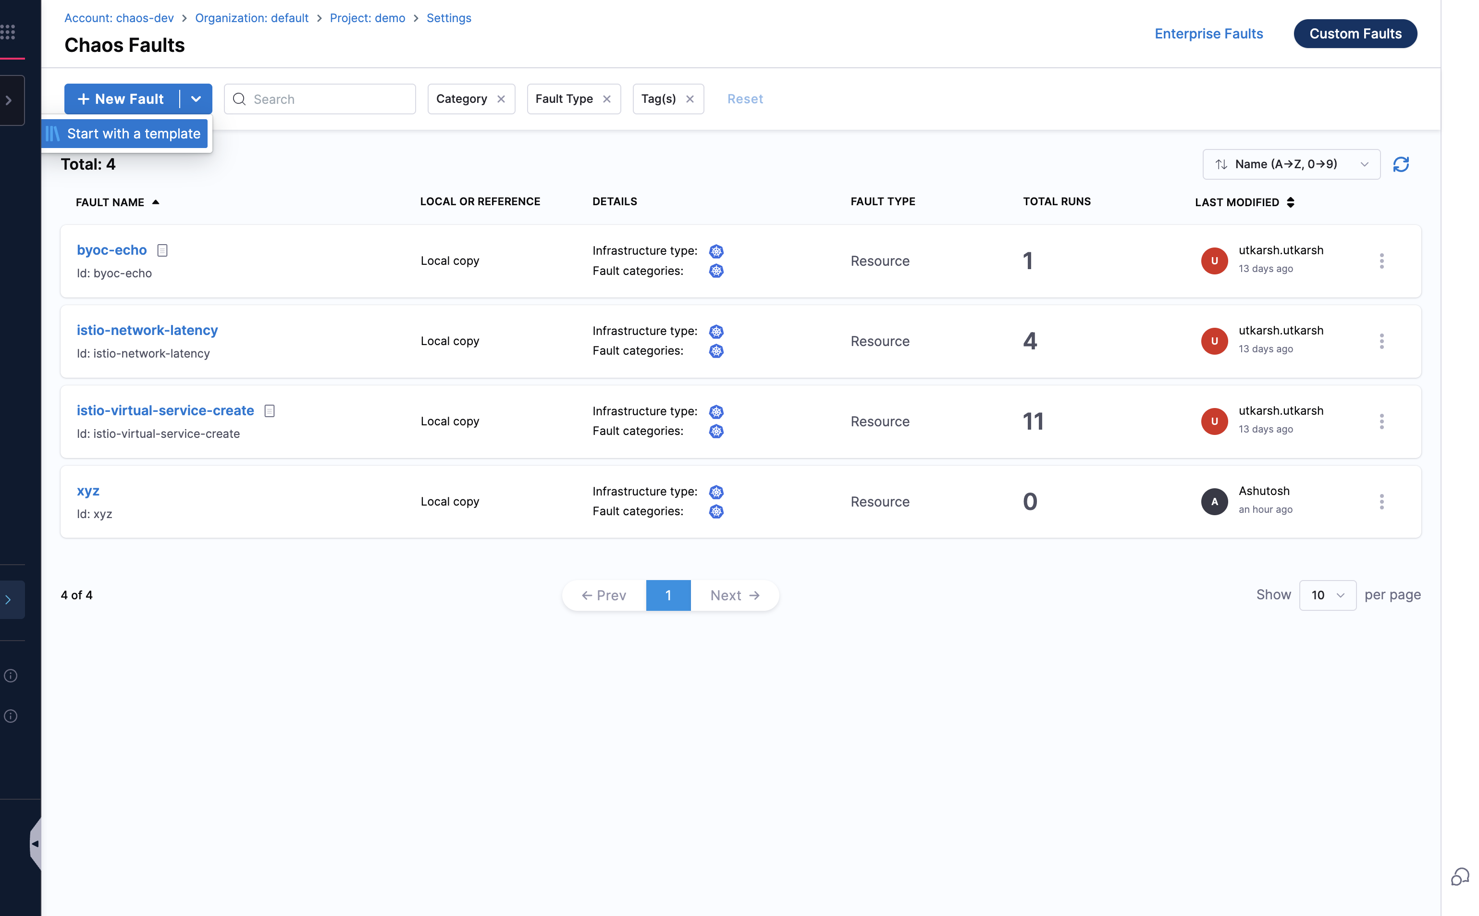
Task: Click document icon beside byoc-echo name
Action: click(x=162, y=250)
